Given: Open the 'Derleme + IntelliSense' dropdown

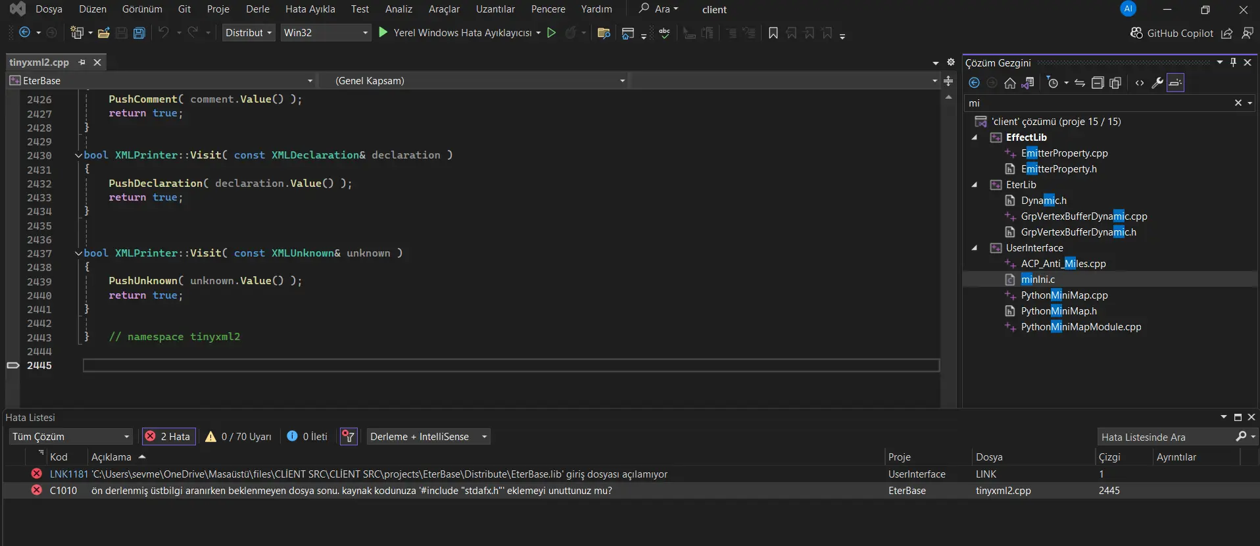Looking at the screenshot, I should pos(428,437).
